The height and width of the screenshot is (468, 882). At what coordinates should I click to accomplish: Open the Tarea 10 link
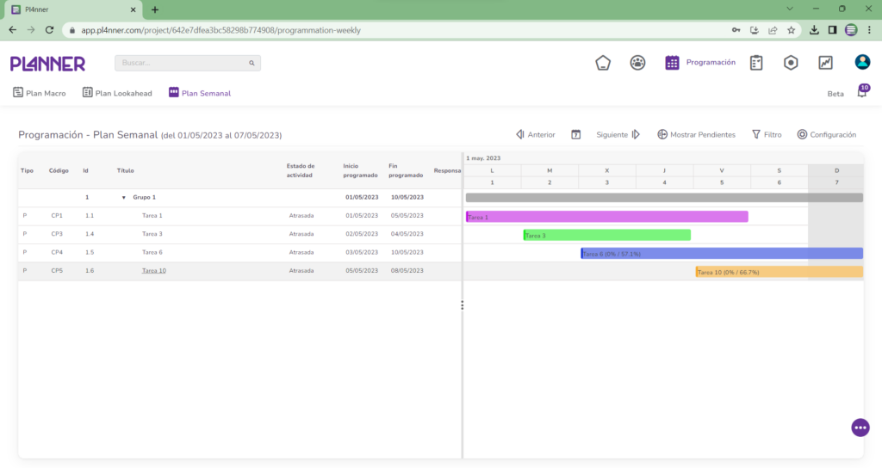pos(153,271)
